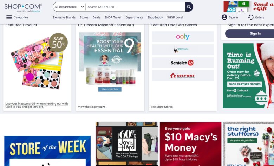
Task: Open the Costway store logo
Action: (183, 76)
